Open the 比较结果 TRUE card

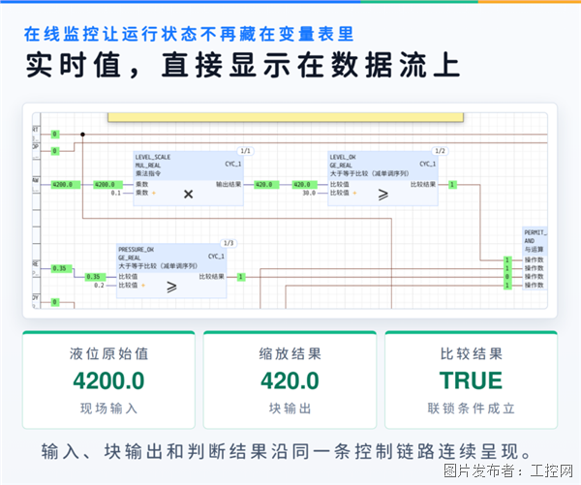[471, 380]
